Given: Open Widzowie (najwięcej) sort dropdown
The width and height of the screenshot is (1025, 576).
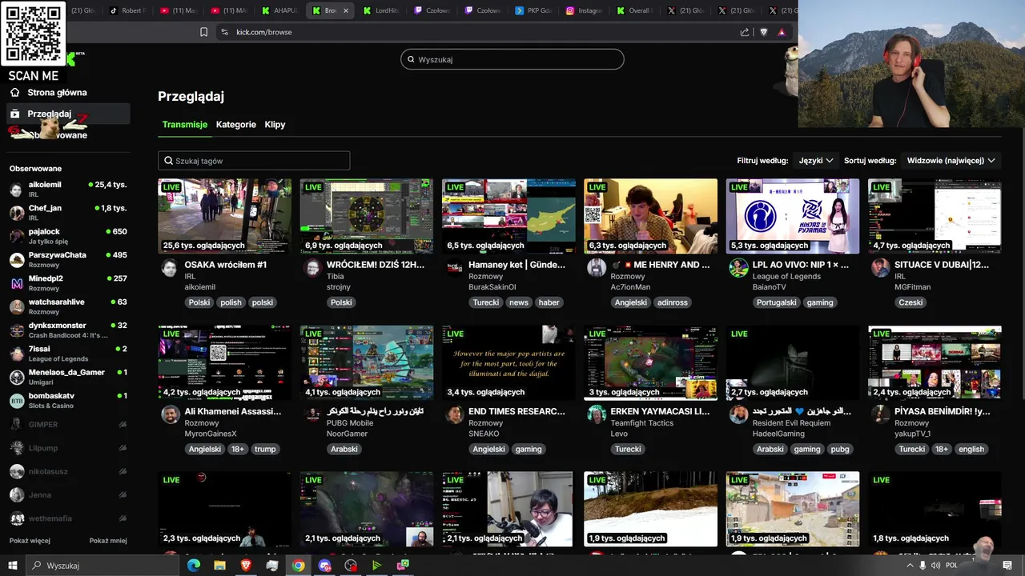Looking at the screenshot, I should coord(951,161).
